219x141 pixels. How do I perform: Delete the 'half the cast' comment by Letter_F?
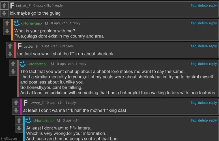click(203, 103)
